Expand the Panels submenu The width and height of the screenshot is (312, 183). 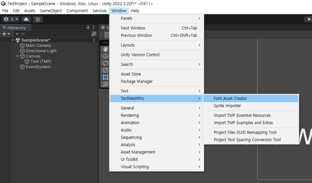pyautogui.click(x=157, y=18)
